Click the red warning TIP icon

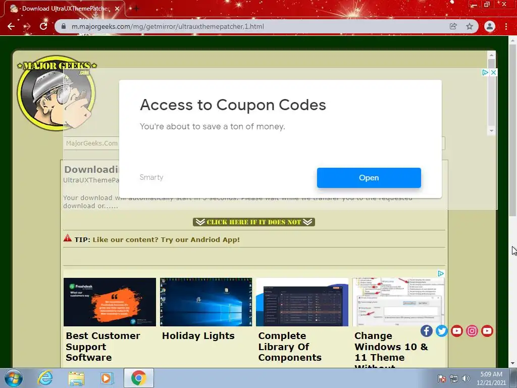[x=68, y=238]
